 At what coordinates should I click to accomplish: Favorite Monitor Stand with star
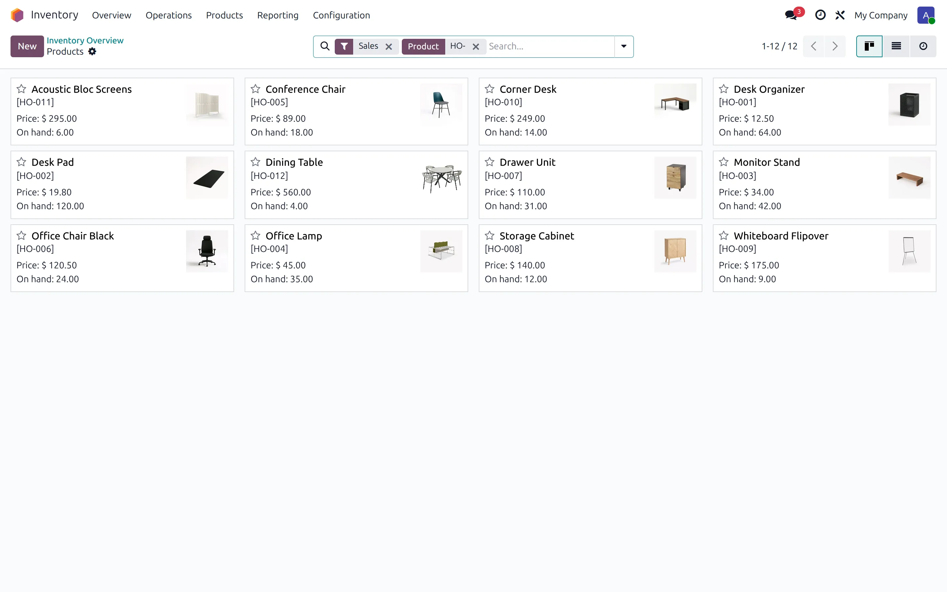tap(723, 162)
